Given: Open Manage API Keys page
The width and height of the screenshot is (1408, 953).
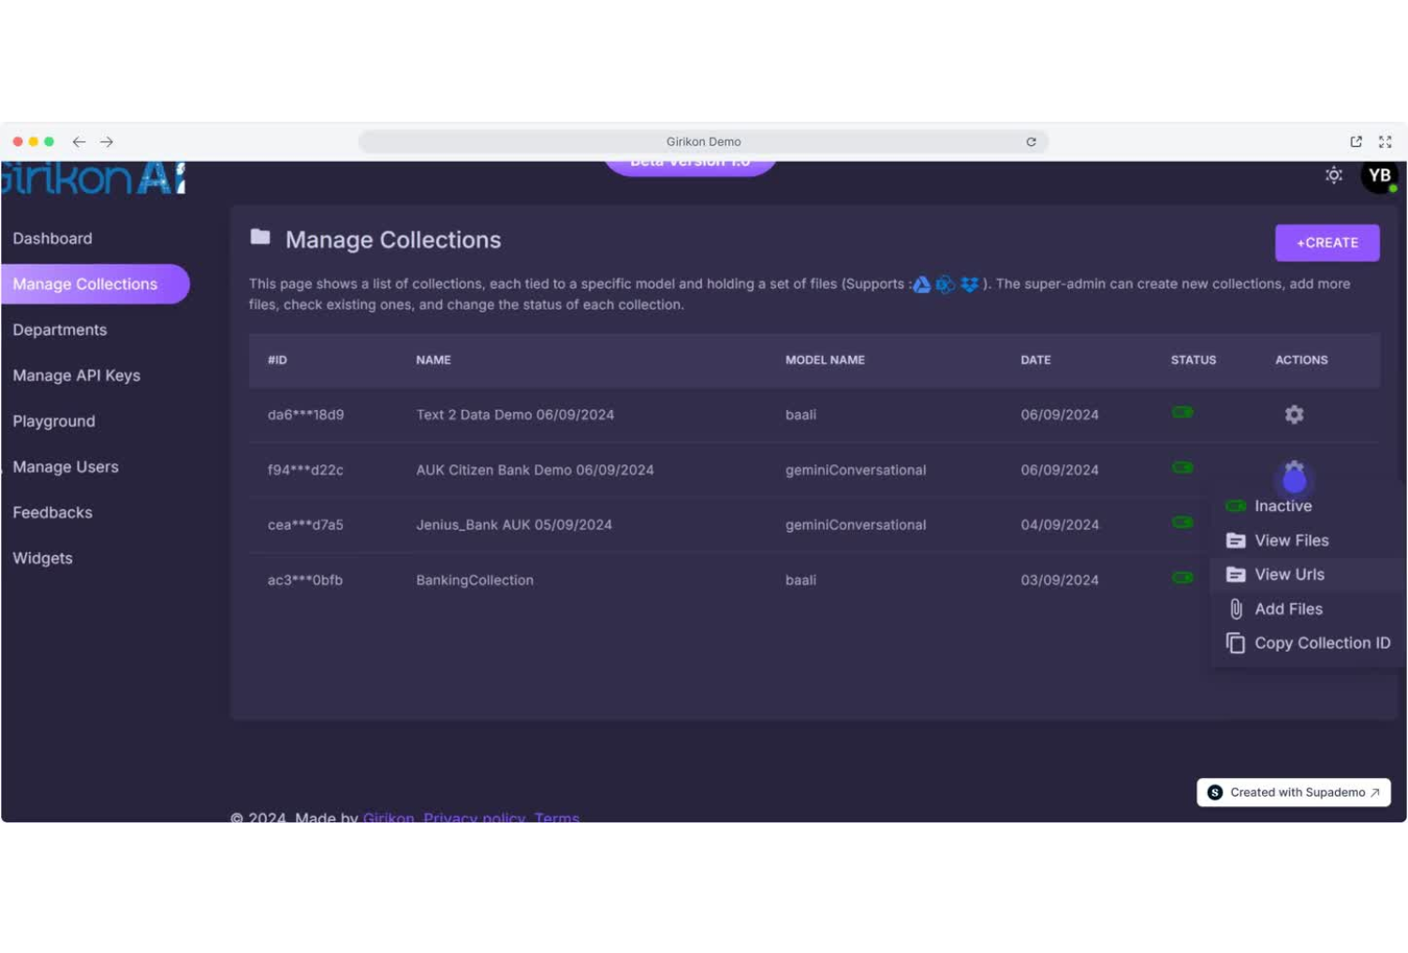Looking at the screenshot, I should pyautogui.click(x=76, y=375).
